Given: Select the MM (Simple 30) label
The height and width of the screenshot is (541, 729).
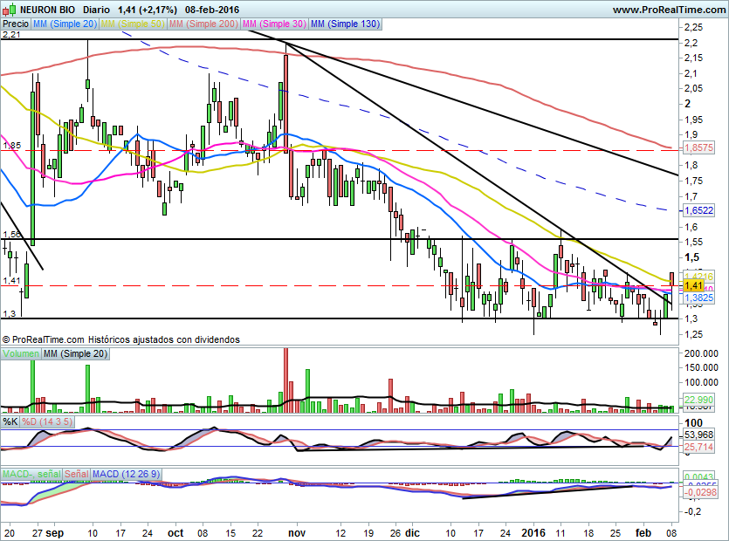Looking at the screenshot, I should [274, 24].
